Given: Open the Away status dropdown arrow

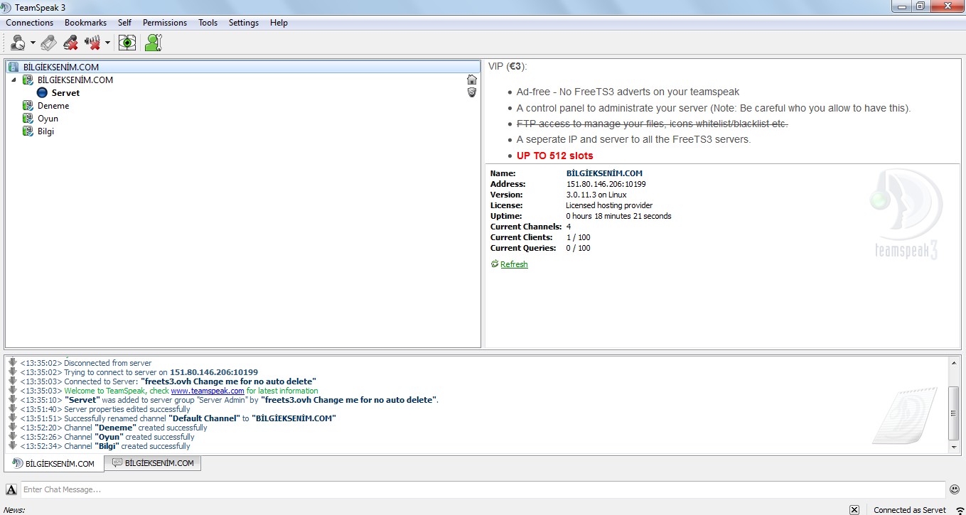Looking at the screenshot, I should (33, 43).
